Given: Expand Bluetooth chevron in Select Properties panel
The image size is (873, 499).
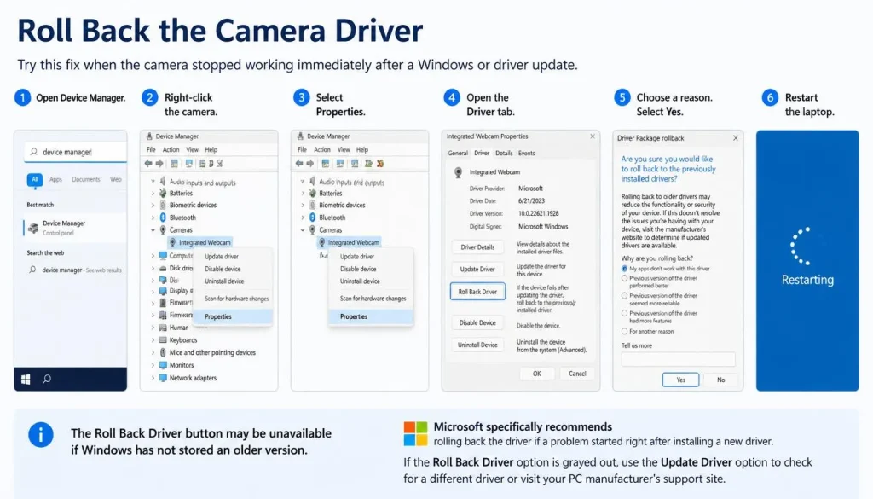Looking at the screenshot, I should tap(303, 218).
